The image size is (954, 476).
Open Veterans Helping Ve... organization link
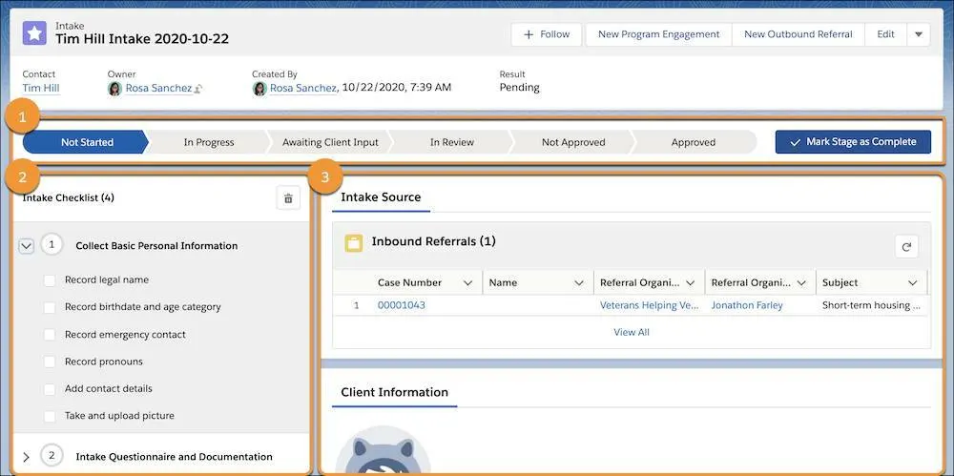tap(649, 305)
